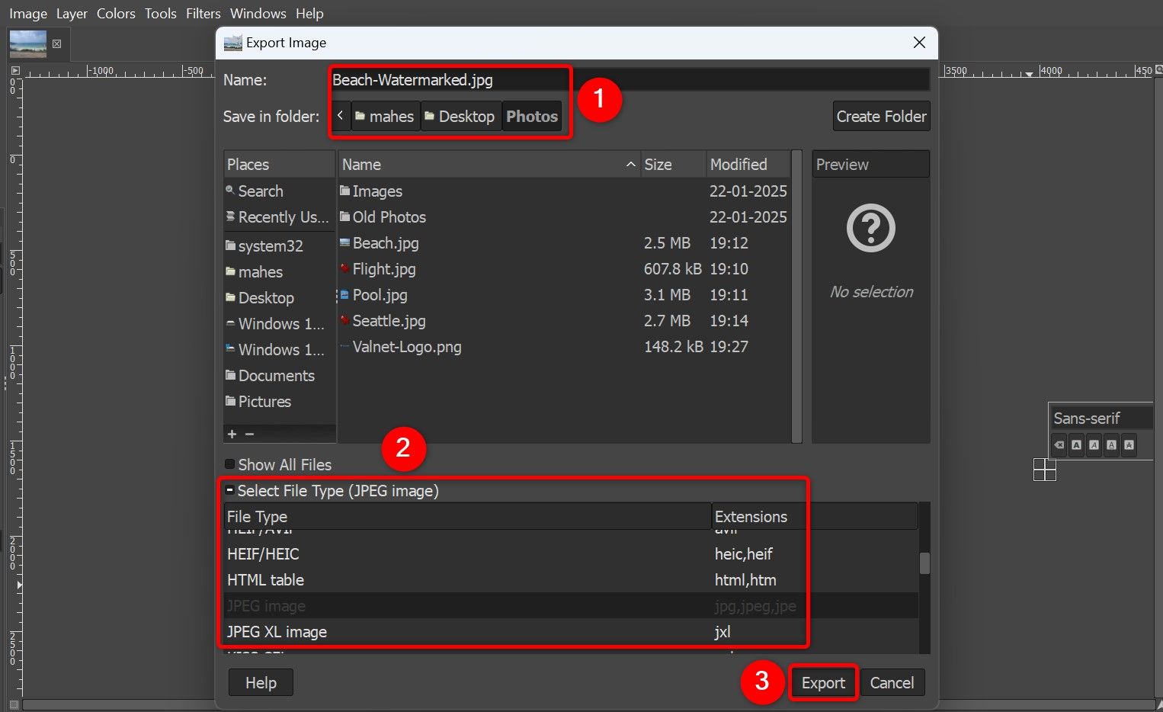Click the Create Folder button
This screenshot has width=1163, height=712.
tap(881, 115)
